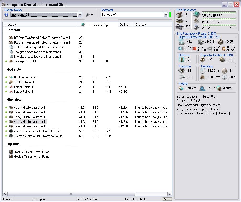Click the velocity icon beside 350 m/s
Image resolution: width=241 pixels, height=202 pixels.
[x=181, y=88]
